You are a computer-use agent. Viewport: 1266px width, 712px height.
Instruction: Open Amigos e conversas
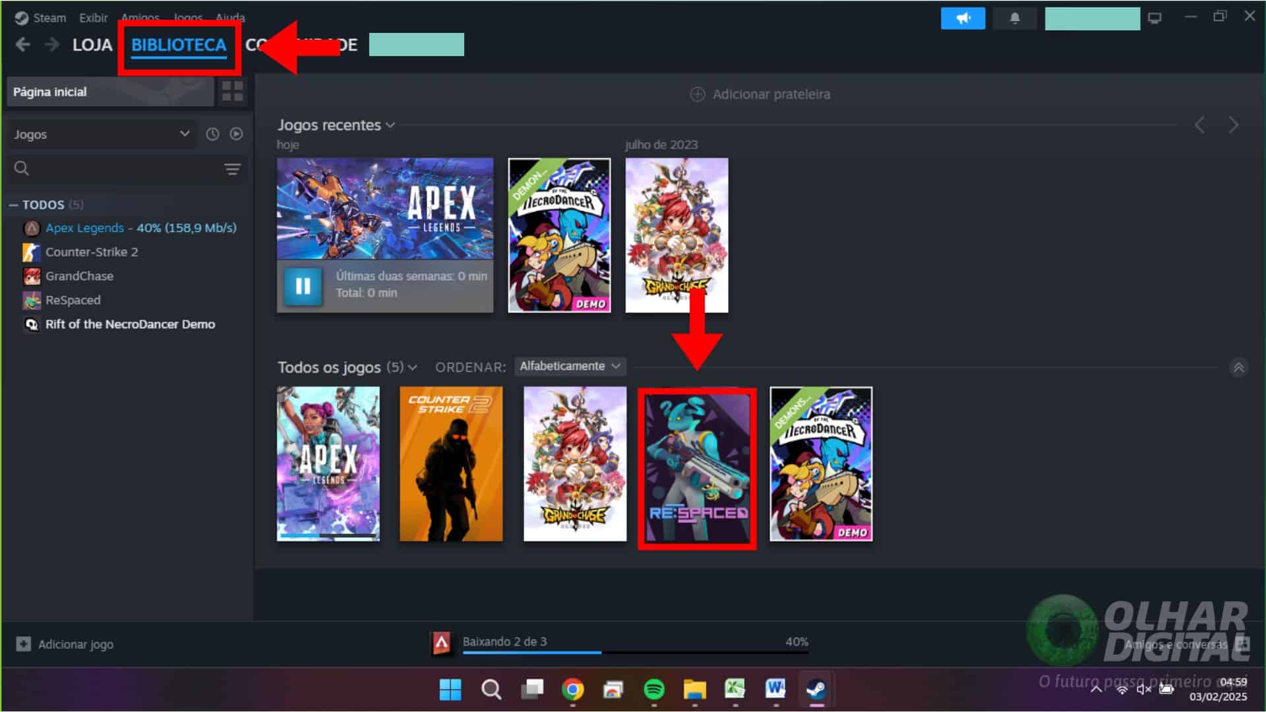1176,644
